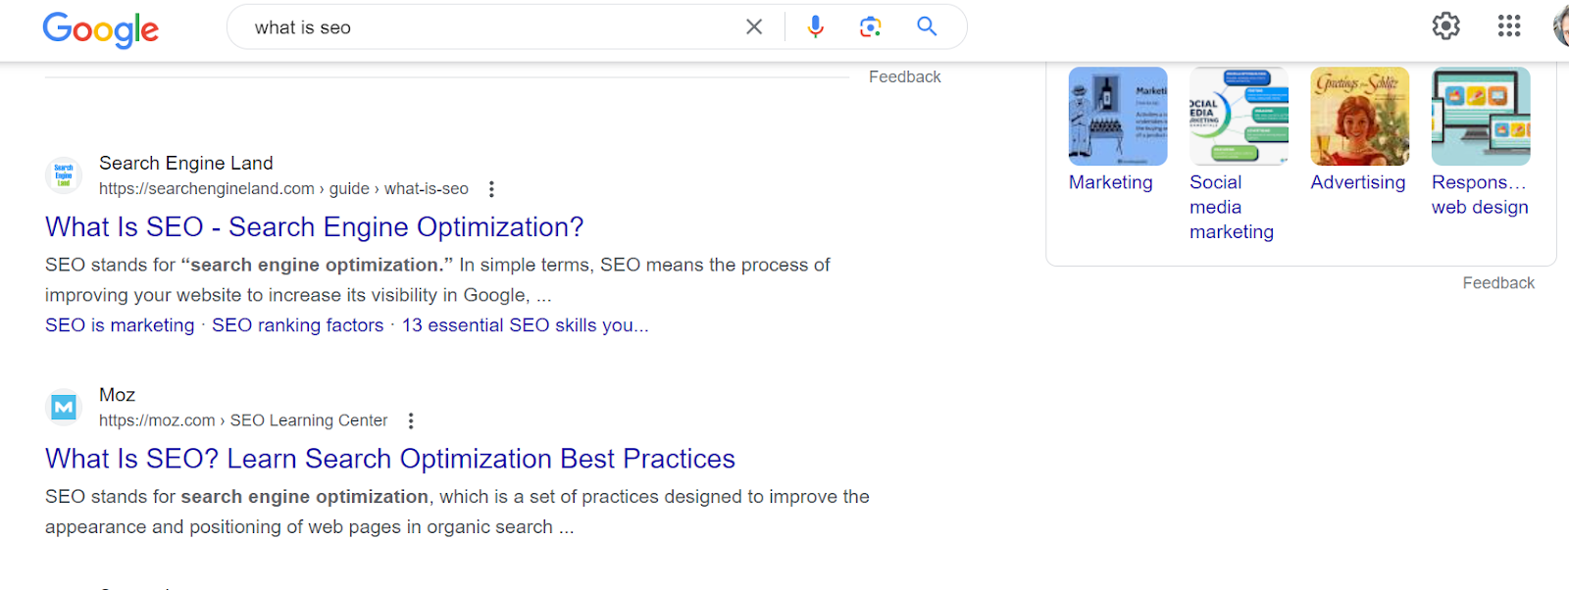Open more options for Moz result

[x=411, y=420]
